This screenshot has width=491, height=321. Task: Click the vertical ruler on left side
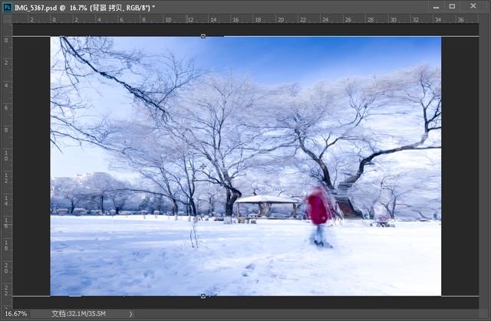[x=8, y=165]
